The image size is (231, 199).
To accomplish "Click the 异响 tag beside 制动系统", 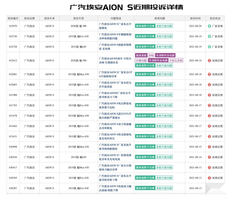I will coord(151,55).
